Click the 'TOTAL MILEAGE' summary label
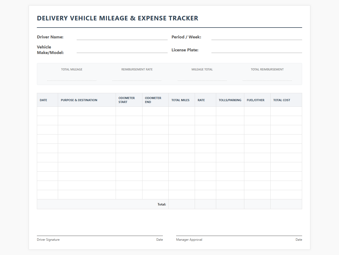This screenshot has width=339, height=255. [72, 69]
